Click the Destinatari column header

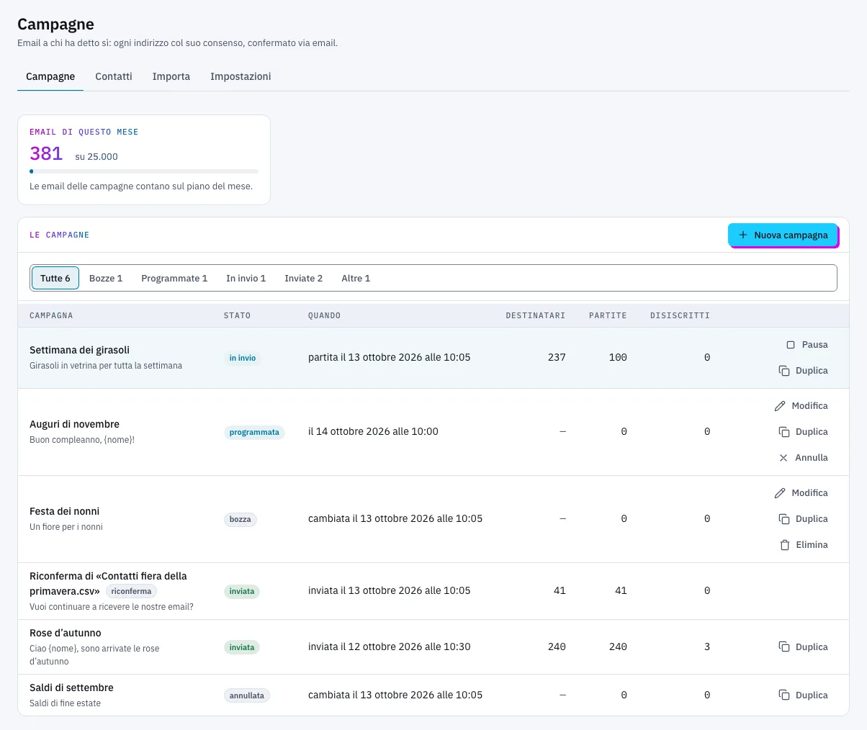[536, 316]
